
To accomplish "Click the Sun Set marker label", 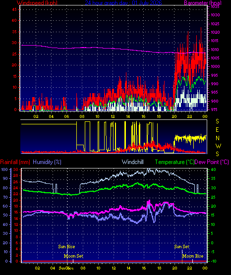I will (182, 247).
